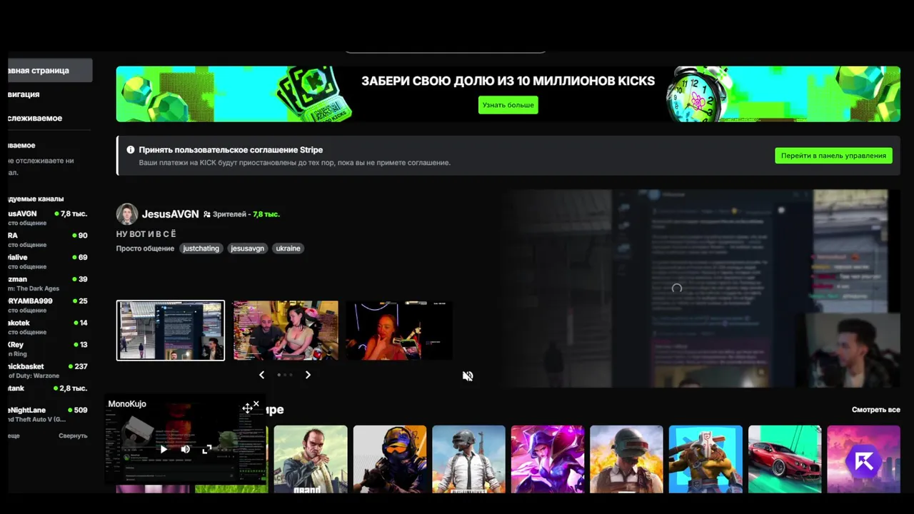
Task: Click the 'Просто общение' category link under stream title
Action: point(145,248)
